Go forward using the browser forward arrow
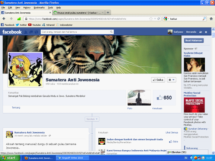This screenshot has height=161, width=215. tap(11, 19)
